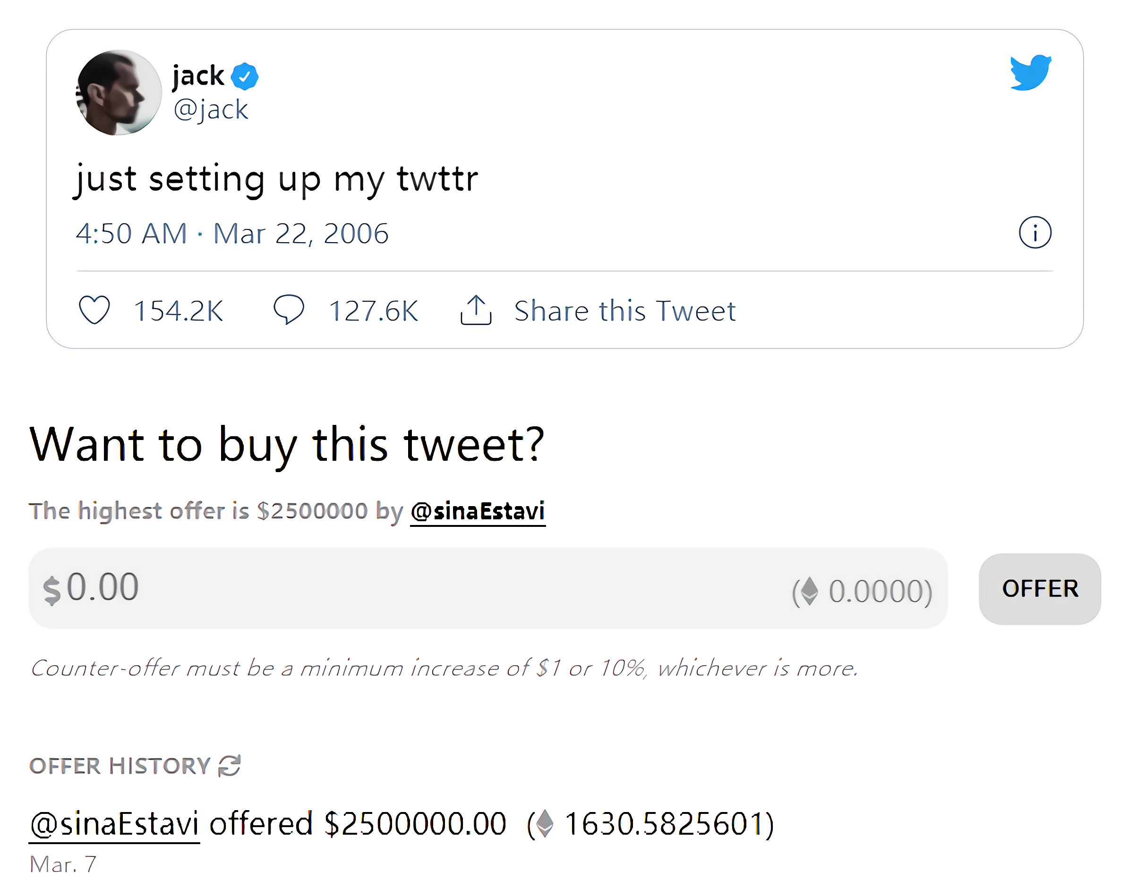Image resolution: width=1128 pixels, height=880 pixels.
Task: Click Share this Tweet
Action: [625, 311]
